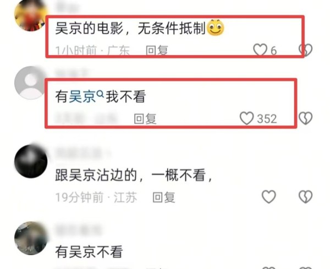Tap 回复 under '有吴京我不看'
The height and width of the screenshot is (269, 330).
(x=145, y=119)
